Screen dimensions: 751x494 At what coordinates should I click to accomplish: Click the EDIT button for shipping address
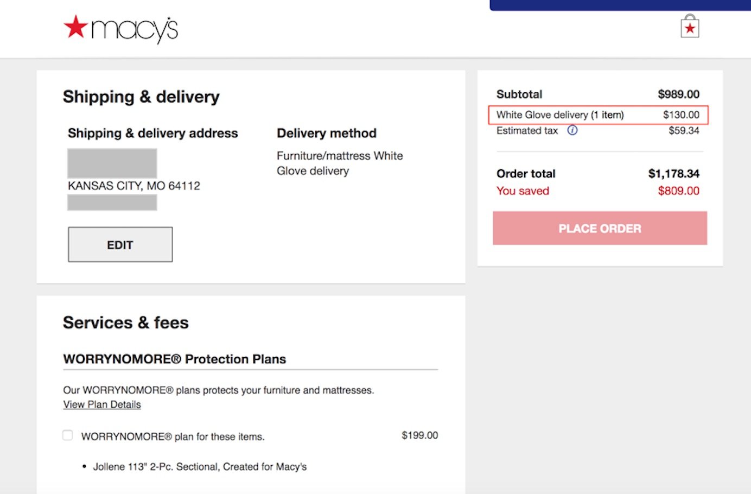pos(119,244)
